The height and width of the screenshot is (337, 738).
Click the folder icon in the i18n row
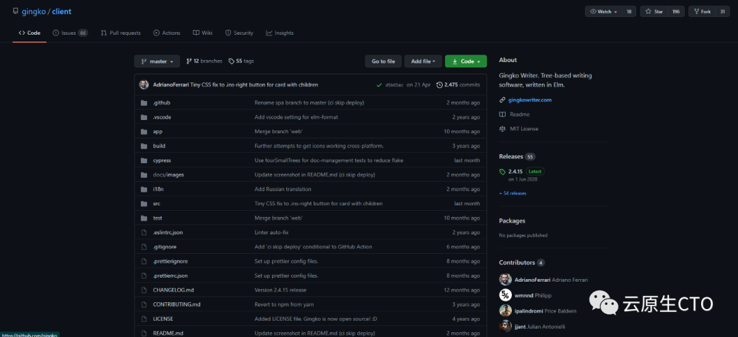[144, 189]
